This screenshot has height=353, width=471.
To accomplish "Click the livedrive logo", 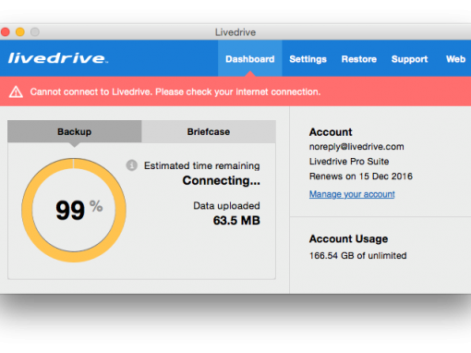I will tap(58, 58).
